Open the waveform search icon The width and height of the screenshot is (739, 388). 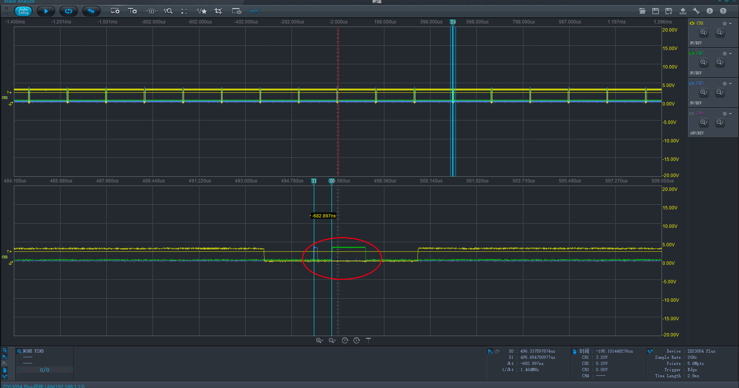[168, 11]
